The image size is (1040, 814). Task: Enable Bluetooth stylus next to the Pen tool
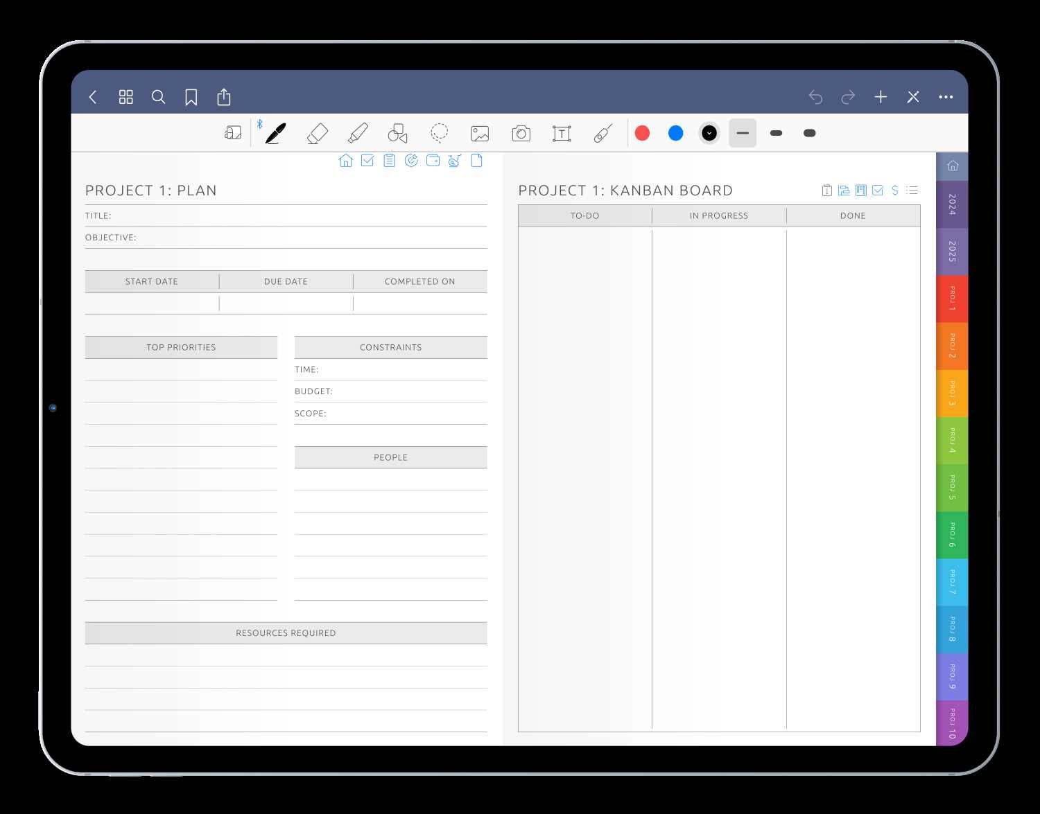[260, 125]
